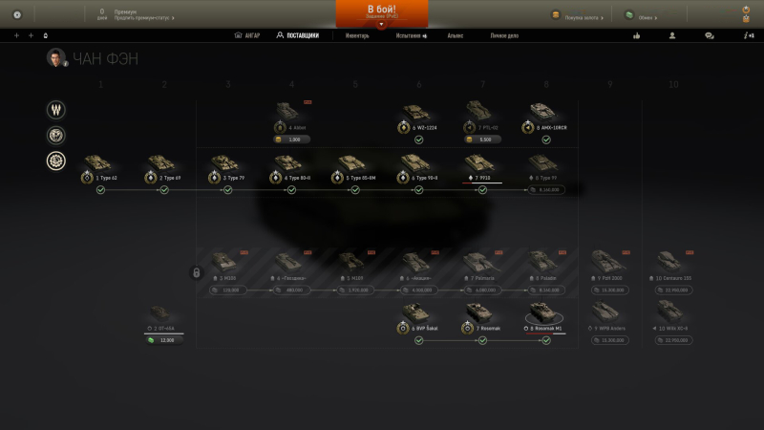Select the 8 Rosomak M1 vehicle
The image size is (764, 430).
[x=544, y=318]
